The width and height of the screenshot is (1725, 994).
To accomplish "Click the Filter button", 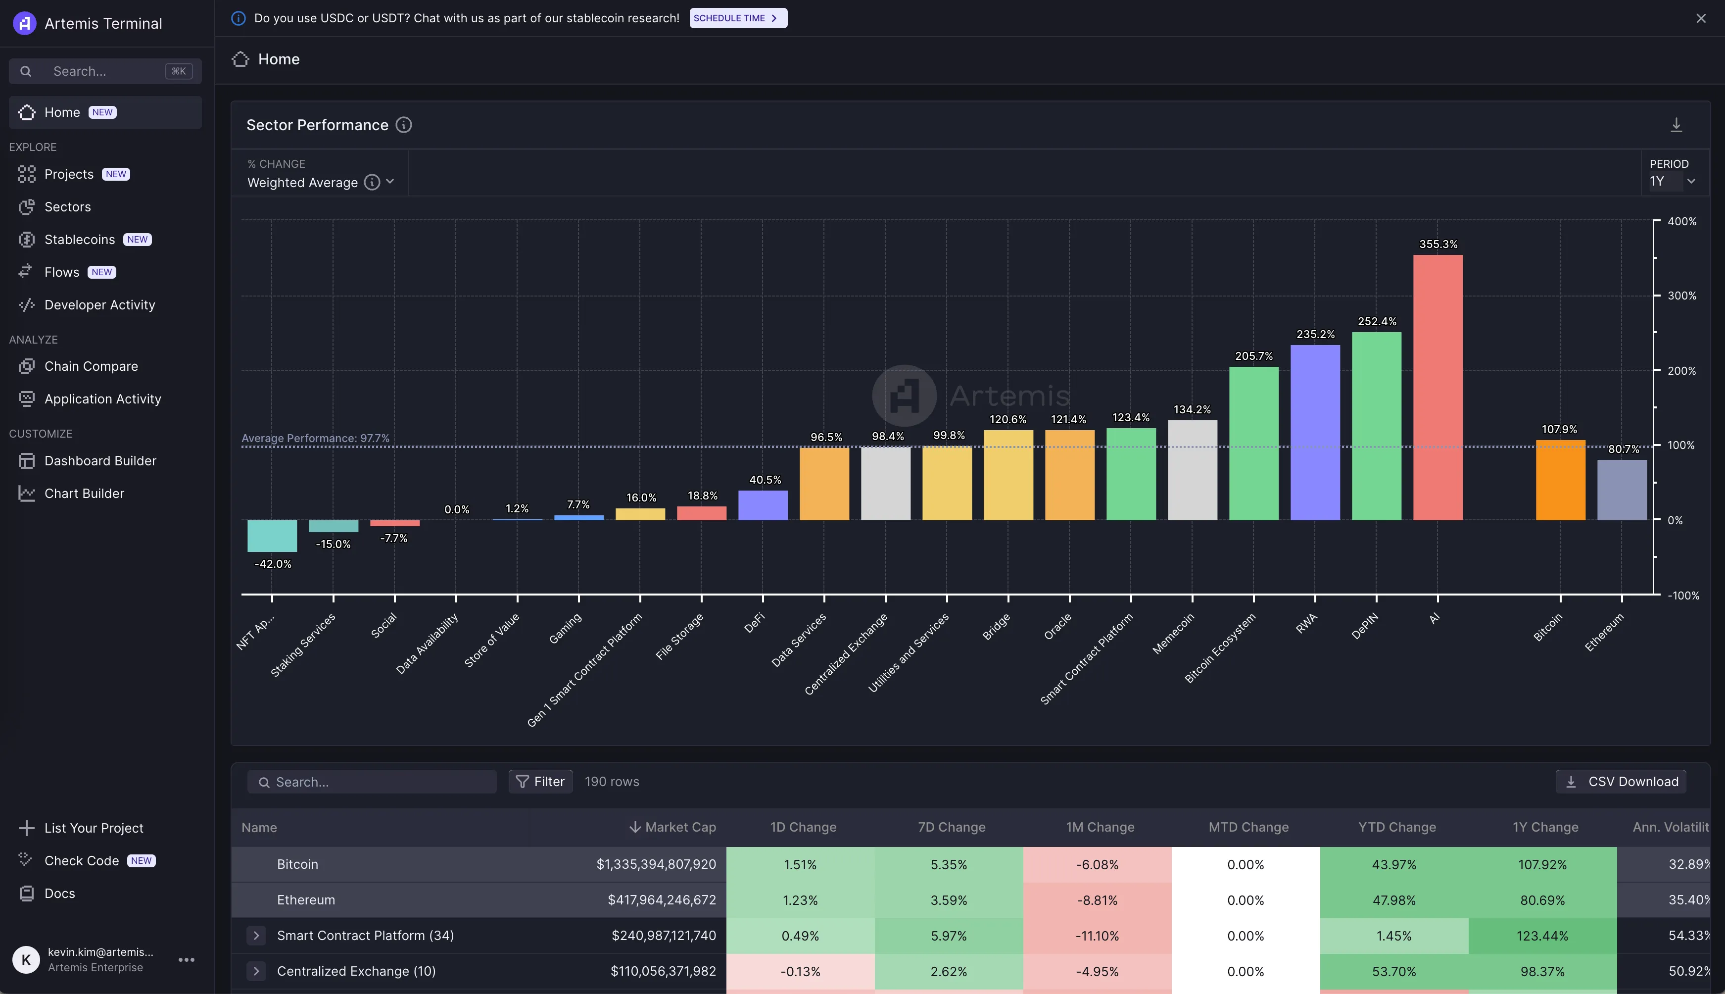I will [x=540, y=782].
